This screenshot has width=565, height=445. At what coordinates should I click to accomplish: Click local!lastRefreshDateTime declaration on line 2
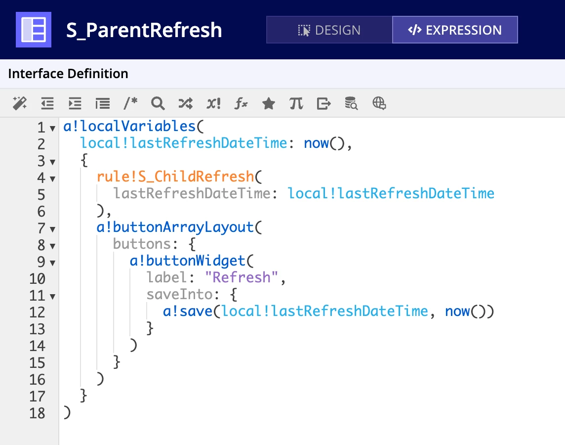click(183, 143)
